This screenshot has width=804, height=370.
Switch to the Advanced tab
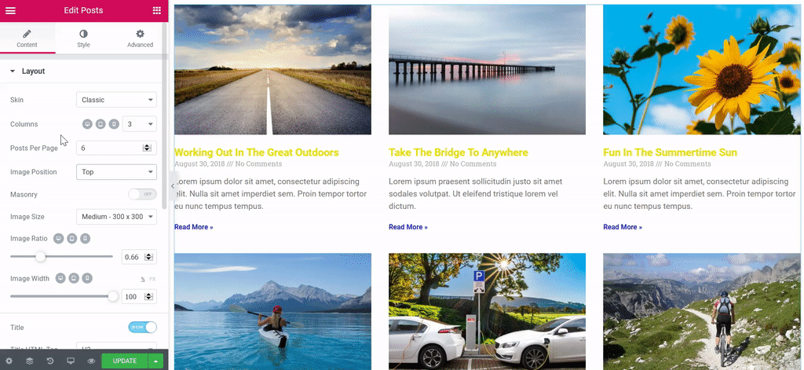tap(140, 38)
